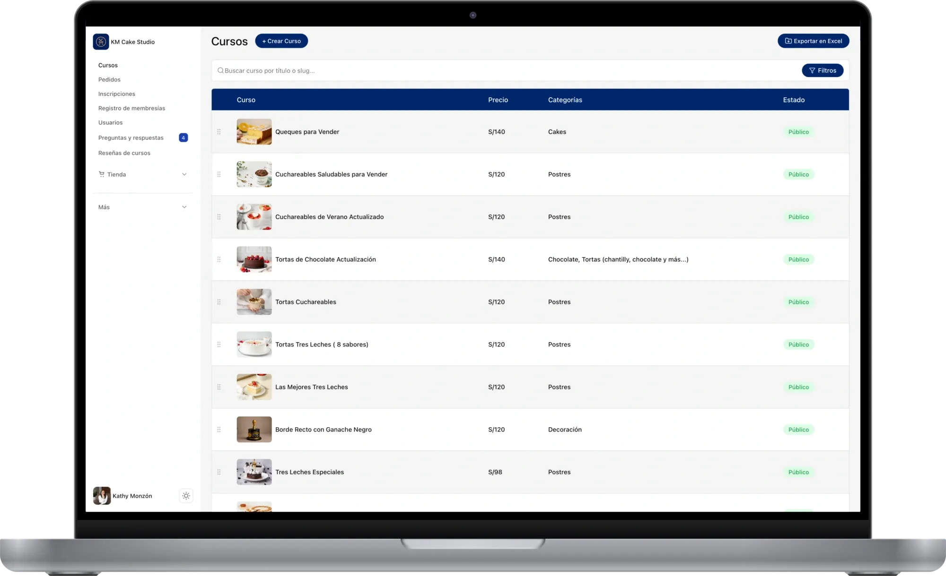
Task: Click Tortas Tres Leches ( 8 sabores) title
Action: (322, 344)
